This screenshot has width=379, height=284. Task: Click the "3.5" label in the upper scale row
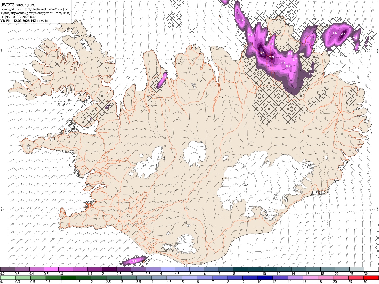pos(148,274)
